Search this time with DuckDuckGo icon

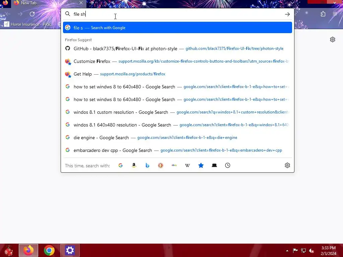point(160,165)
